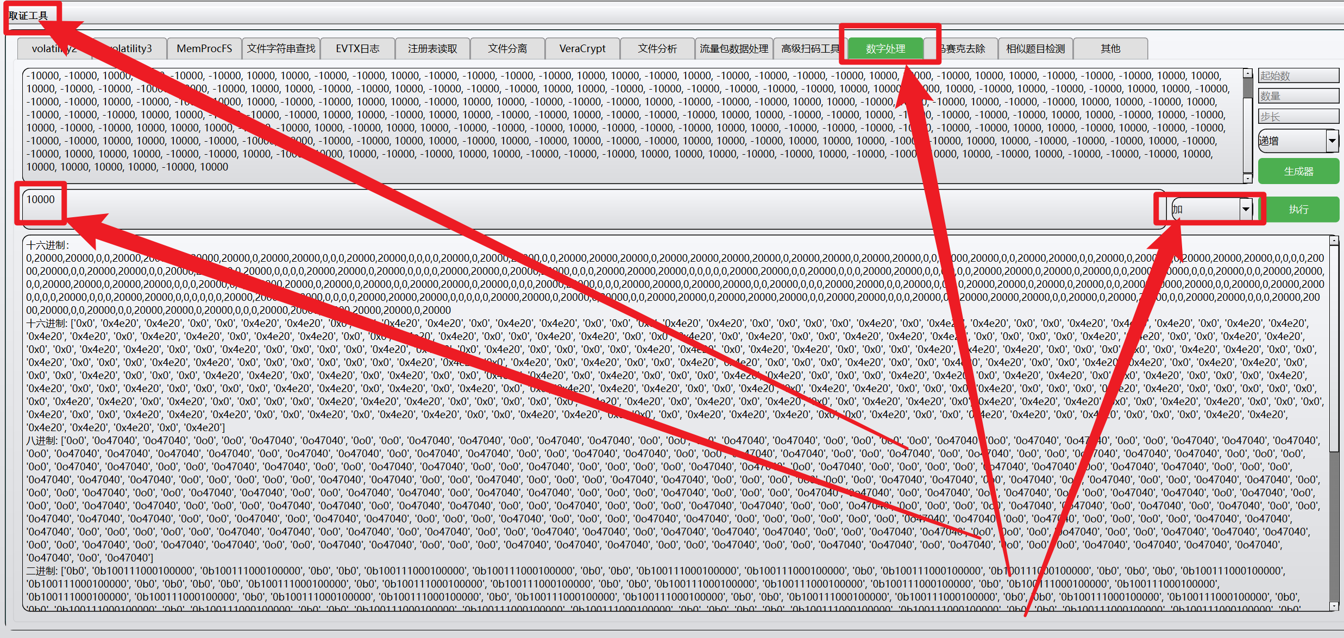This screenshot has width=1344, height=638.
Task: Focus the 数量 input field
Action: coord(1298,96)
